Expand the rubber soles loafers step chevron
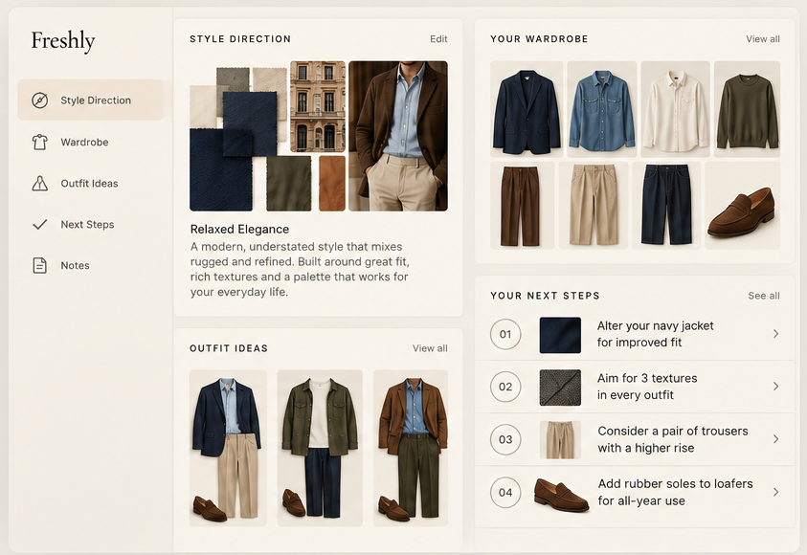This screenshot has width=807, height=555. point(775,492)
